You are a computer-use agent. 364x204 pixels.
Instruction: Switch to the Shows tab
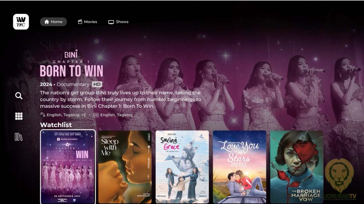point(118,22)
